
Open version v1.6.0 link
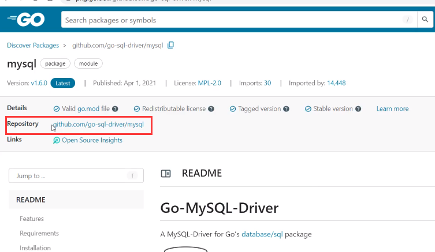click(39, 83)
